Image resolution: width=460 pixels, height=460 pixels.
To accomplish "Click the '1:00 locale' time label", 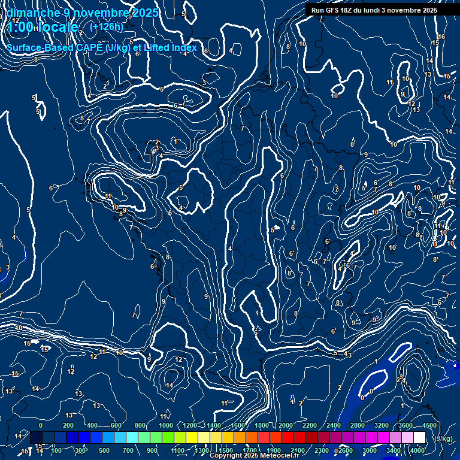I will [x=43, y=27].
